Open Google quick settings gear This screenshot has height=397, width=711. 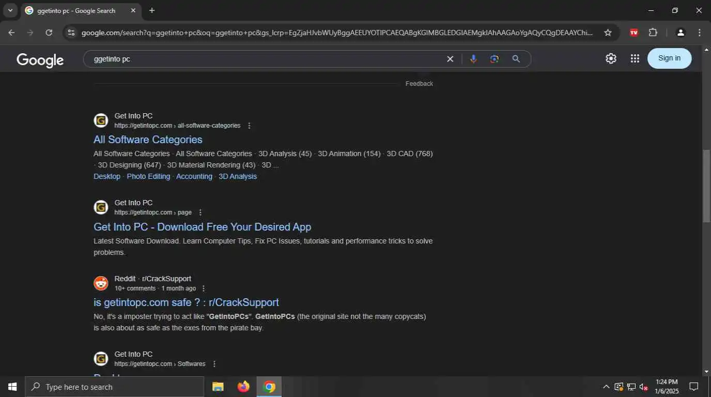(x=611, y=58)
